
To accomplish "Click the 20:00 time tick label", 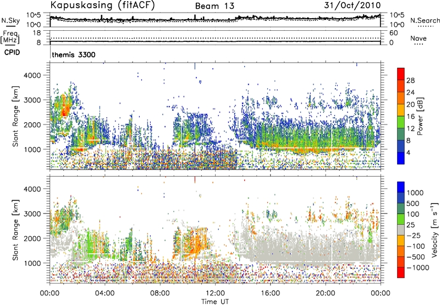I will 326,293.
